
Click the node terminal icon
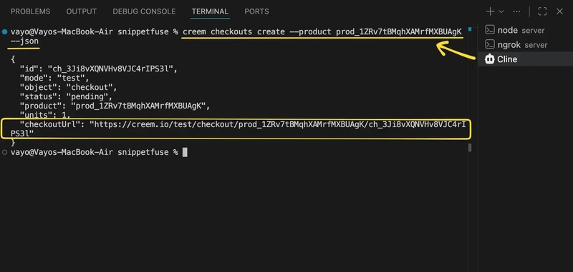489,30
